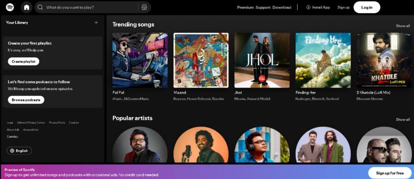
Task: Click the search magnifier icon
Action: click(40, 7)
